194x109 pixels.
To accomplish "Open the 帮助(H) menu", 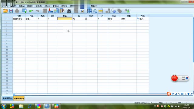I will click(x=94, y=6).
